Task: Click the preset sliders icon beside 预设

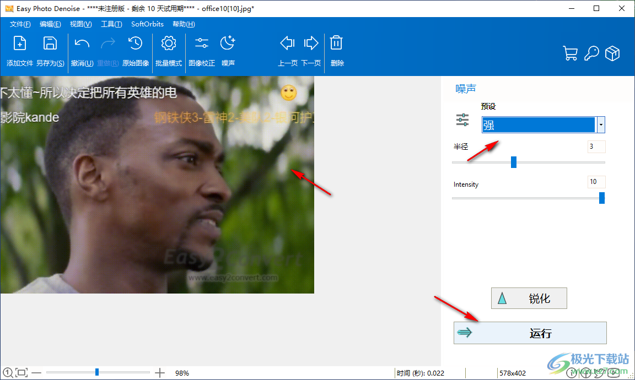Action: point(462,120)
